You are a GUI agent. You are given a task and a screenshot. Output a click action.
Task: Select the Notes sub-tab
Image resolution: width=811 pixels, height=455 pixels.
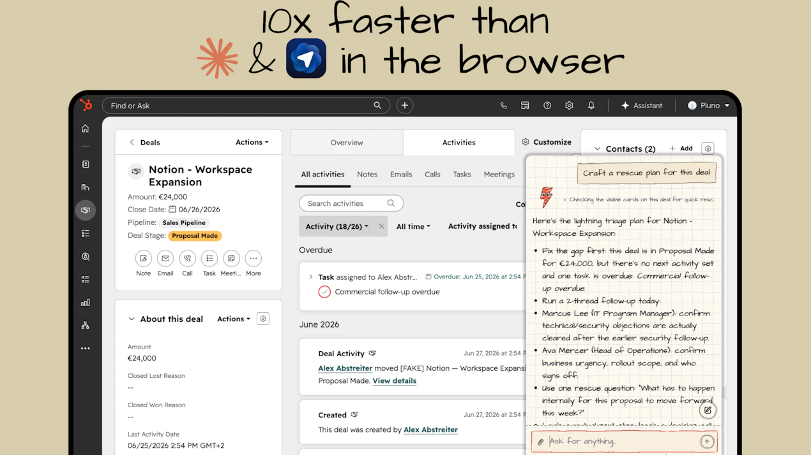pyautogui.click(x=367, y=174)
